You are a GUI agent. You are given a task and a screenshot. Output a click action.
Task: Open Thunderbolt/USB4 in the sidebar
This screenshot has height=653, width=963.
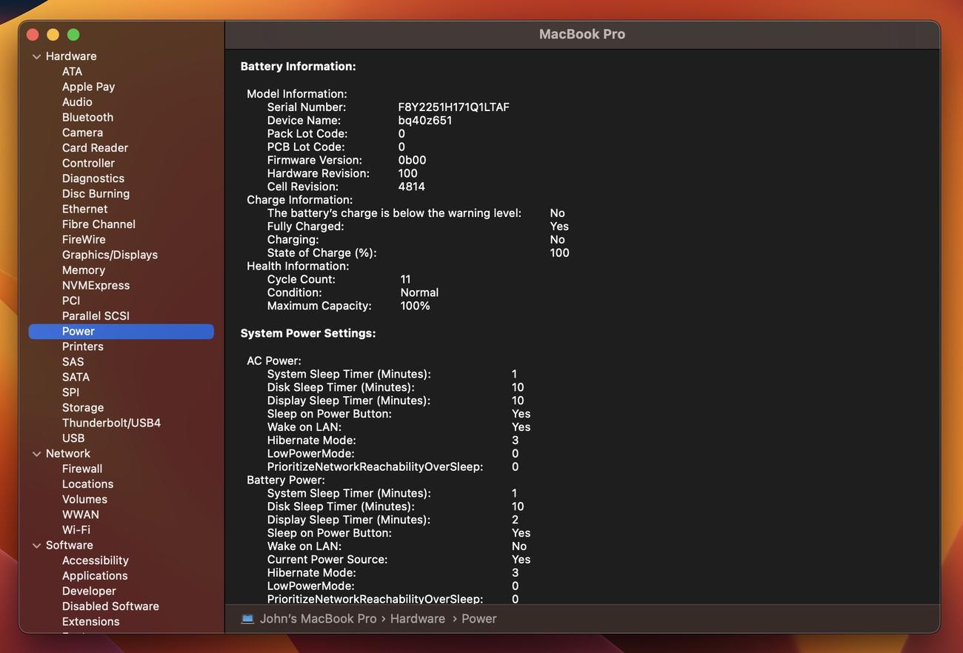(111, 423)
